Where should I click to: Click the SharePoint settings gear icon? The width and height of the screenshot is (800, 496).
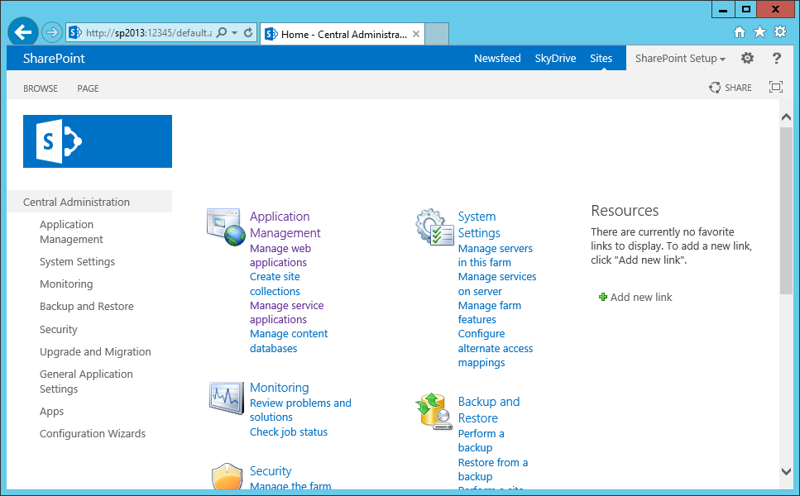[x=747, y=58]
